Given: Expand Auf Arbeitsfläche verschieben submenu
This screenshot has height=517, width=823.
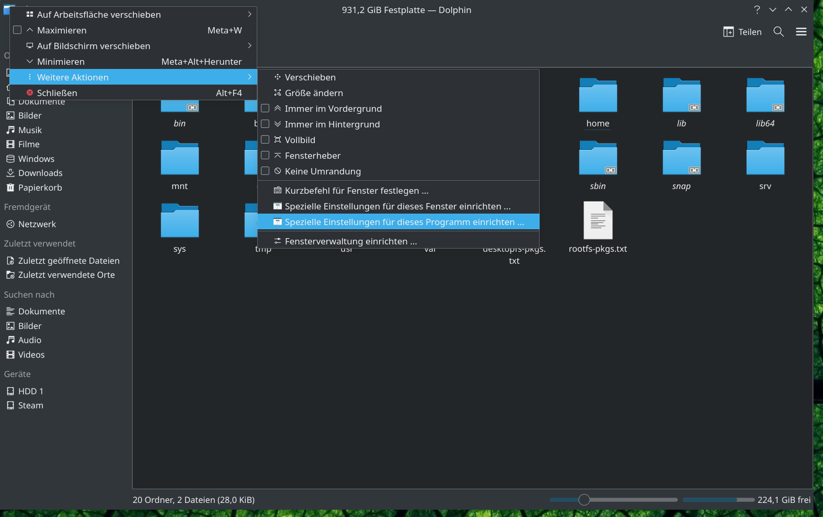Looking at the screenshot, I should click(x=133, y=15).
